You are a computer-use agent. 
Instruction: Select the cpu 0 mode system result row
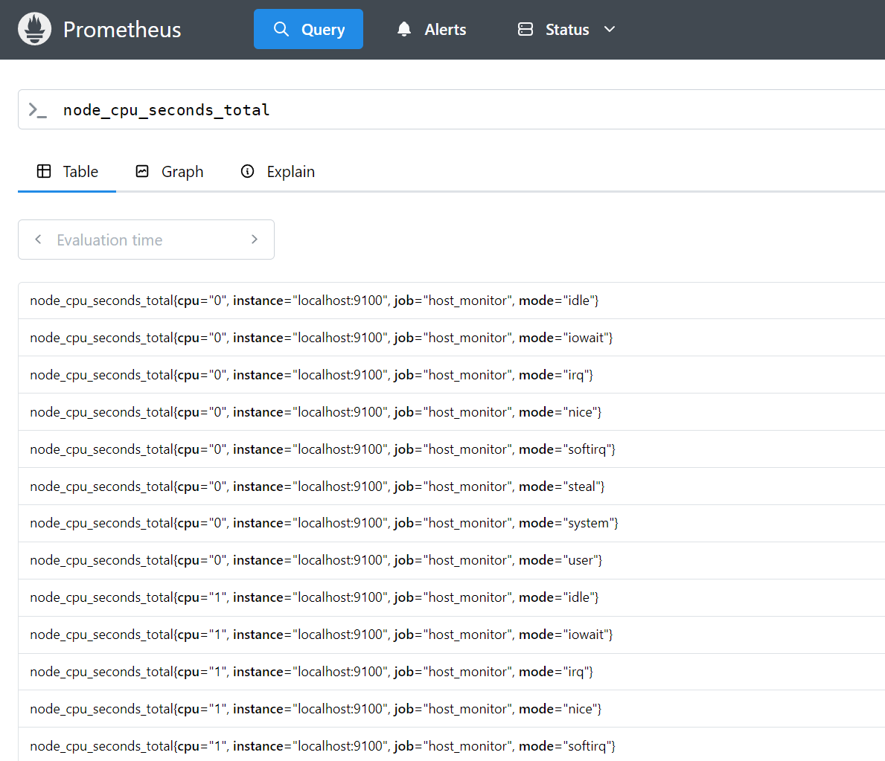point(324,523)
